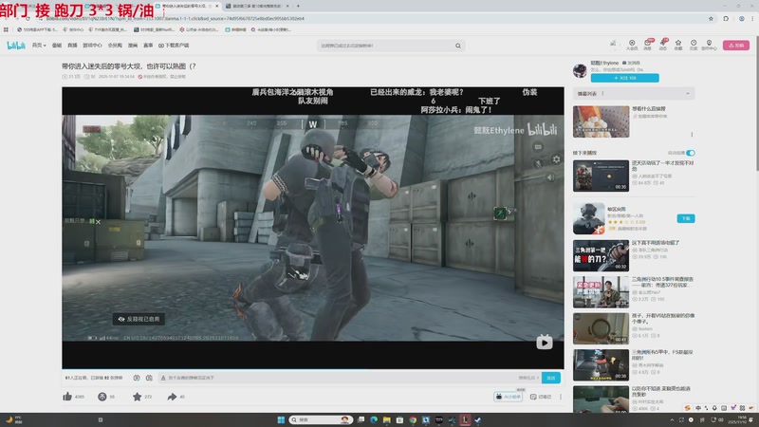
Task: Open the 记笔记 notes button
Action: click(x=541, y=397)
